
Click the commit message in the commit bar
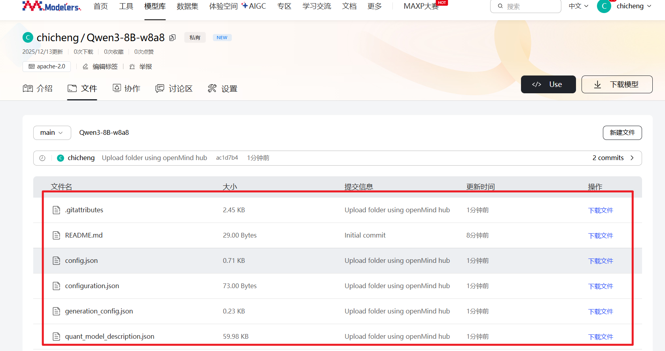tap(155, 158)
